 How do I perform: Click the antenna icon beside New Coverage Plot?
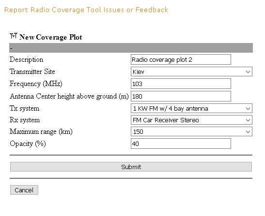tap(14, 36)
